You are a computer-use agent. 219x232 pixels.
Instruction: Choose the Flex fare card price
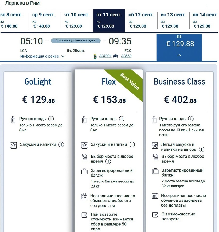(109, 100)
